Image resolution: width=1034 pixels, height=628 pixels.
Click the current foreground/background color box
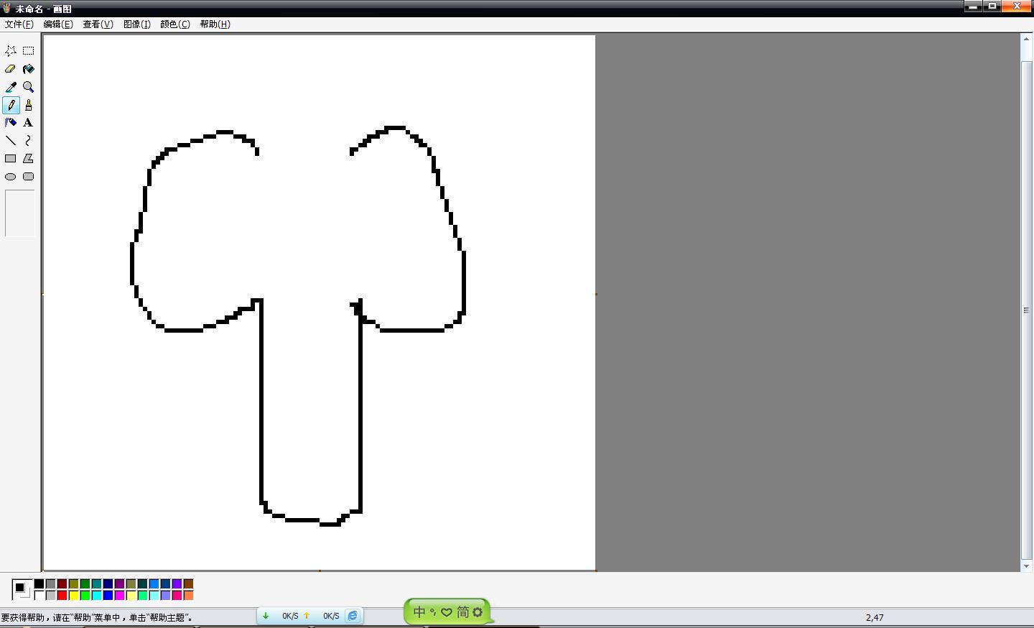point(22,589)
